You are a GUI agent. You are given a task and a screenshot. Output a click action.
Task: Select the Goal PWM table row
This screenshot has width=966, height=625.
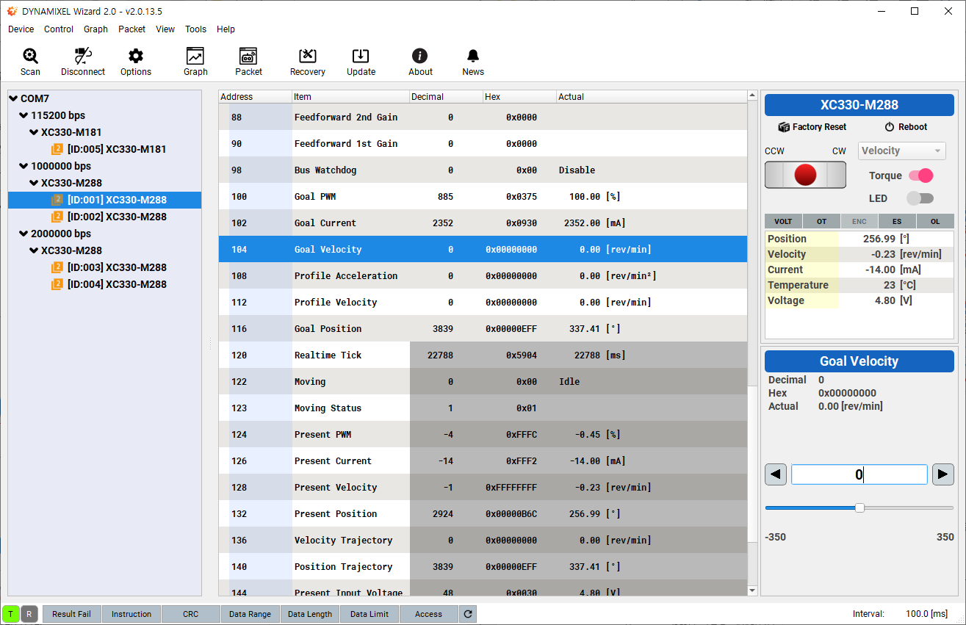pyautogui.click(x=483, y=196)
